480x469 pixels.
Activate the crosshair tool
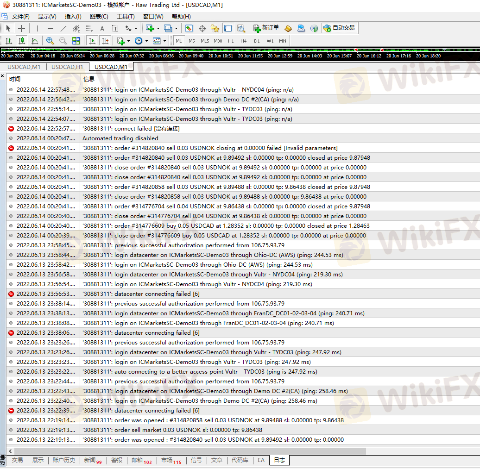pyautogui.click(x=21, y=28)
